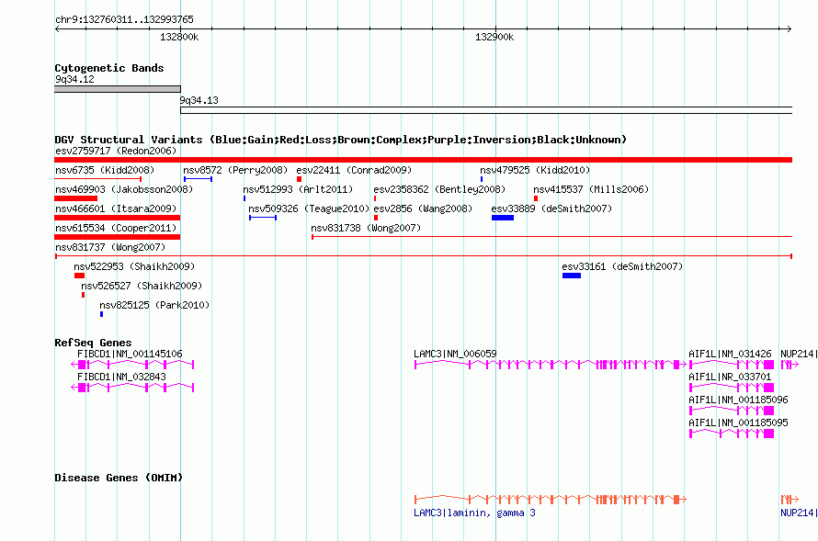The image size is (818, 541).
Task: Open LAMC3|laminin, gamma 3 OMIM link
Action: coord(474,513)
